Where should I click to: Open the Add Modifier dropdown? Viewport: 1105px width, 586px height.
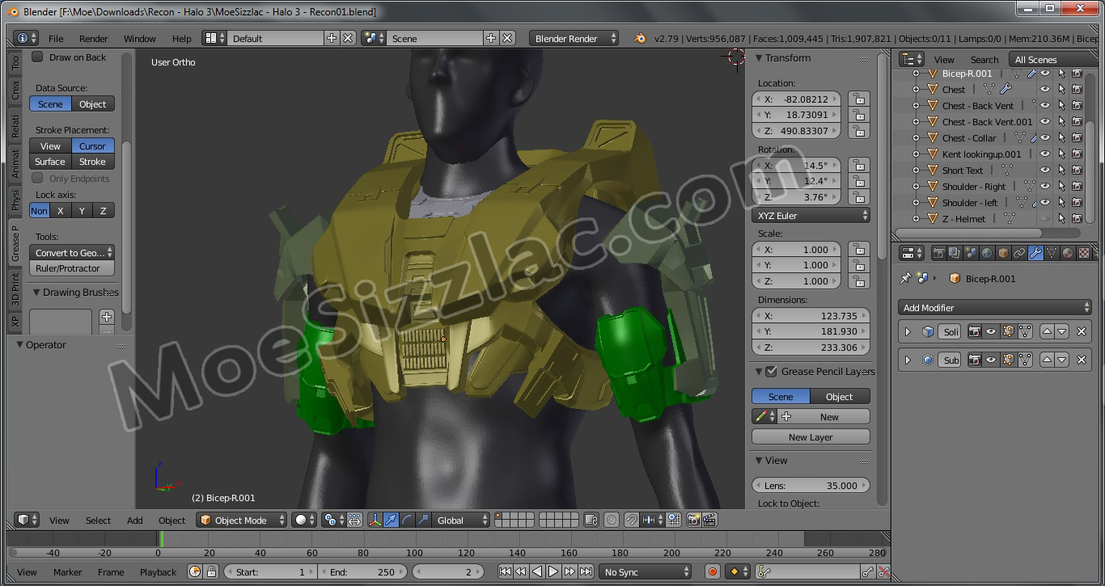(995, 308)
